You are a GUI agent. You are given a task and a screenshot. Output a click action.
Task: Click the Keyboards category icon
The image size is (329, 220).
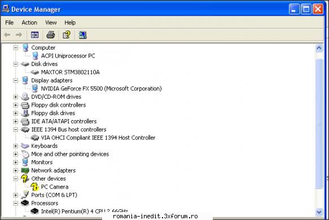(25, 146)
